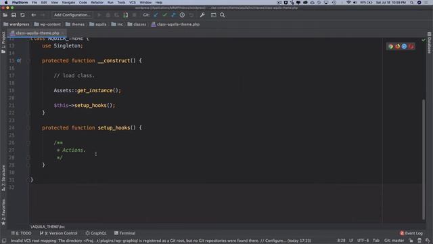433x244 pixels.
Task: Click the Save All toolbar icon
Action: click(x=14, y=15)
